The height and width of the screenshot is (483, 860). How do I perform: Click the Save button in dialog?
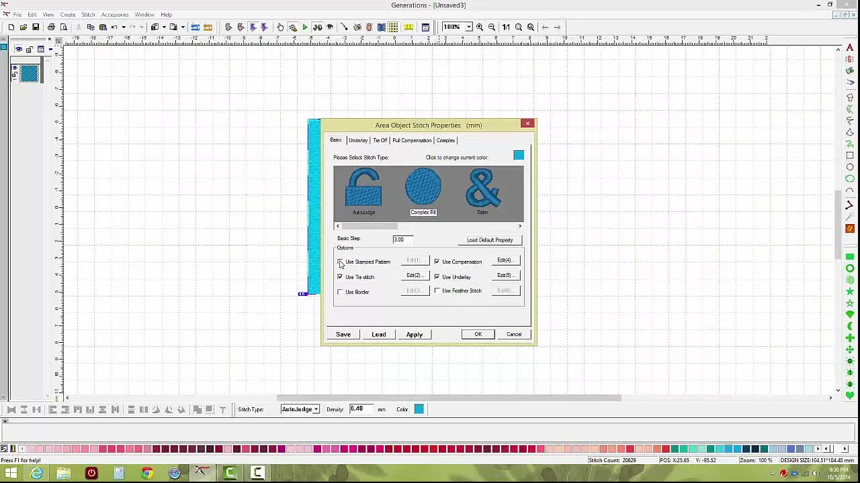(343, 334)
